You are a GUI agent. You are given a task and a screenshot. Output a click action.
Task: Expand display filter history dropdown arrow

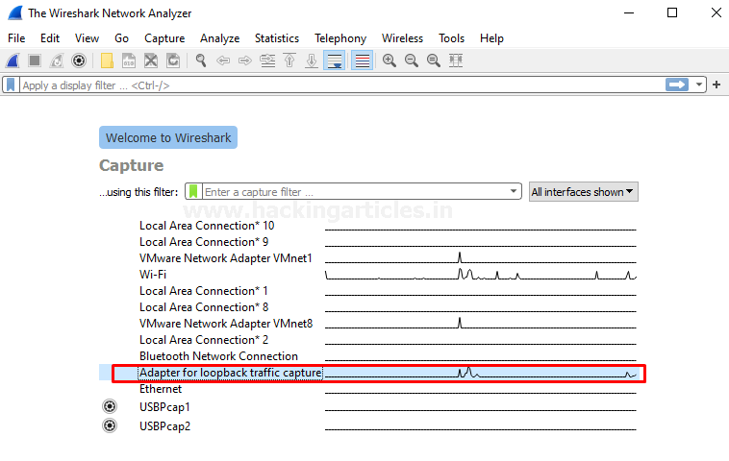699,85
